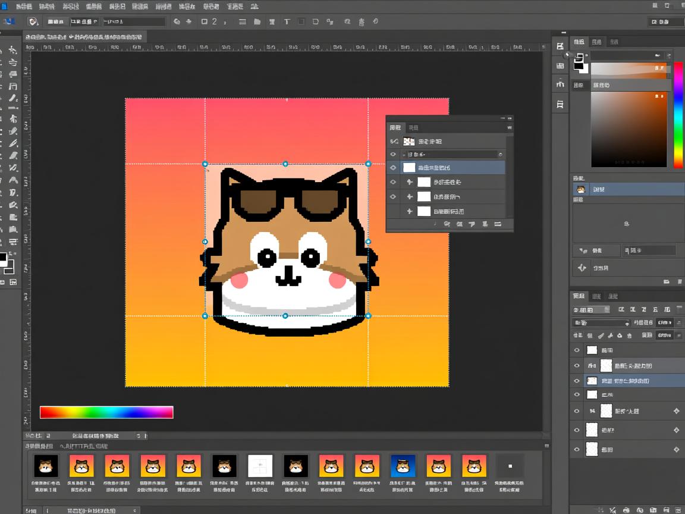Open the topmost collapsed panel icon in right dock strip
This screenshot has height=514, width=685.
pyautogui.click(x=560, y=46)
